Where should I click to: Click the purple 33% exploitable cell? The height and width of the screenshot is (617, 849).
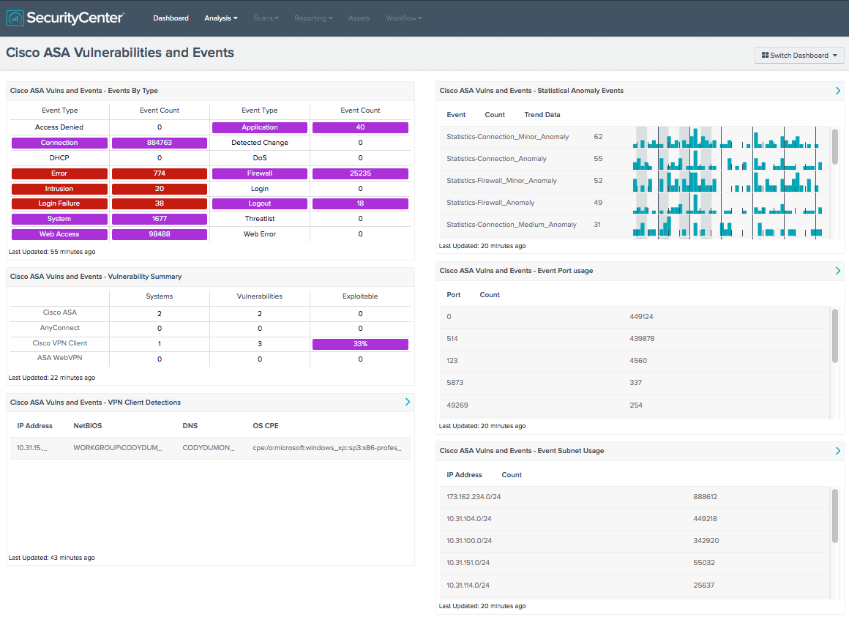coord(360,344)
